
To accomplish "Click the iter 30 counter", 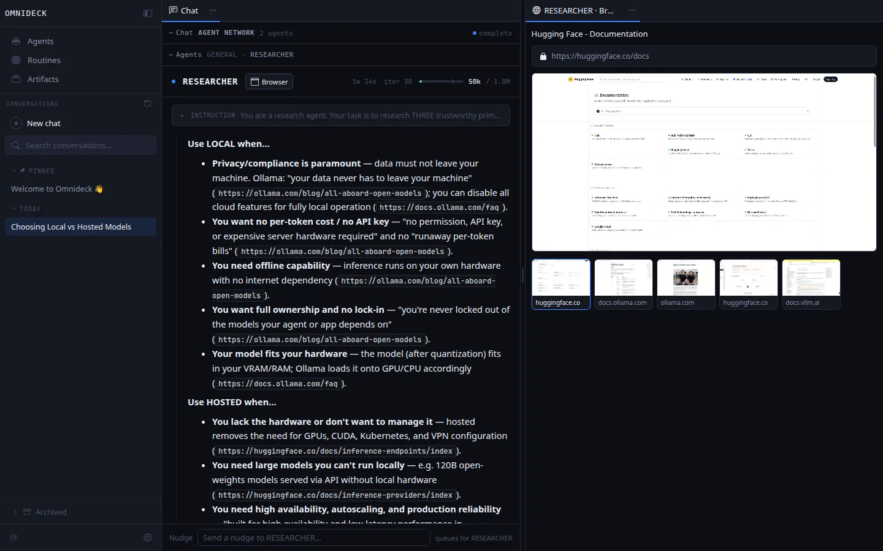I will click(x=398, y=81).
